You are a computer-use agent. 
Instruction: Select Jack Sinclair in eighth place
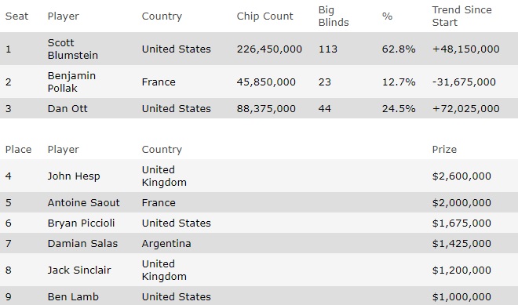pos(79,270)
